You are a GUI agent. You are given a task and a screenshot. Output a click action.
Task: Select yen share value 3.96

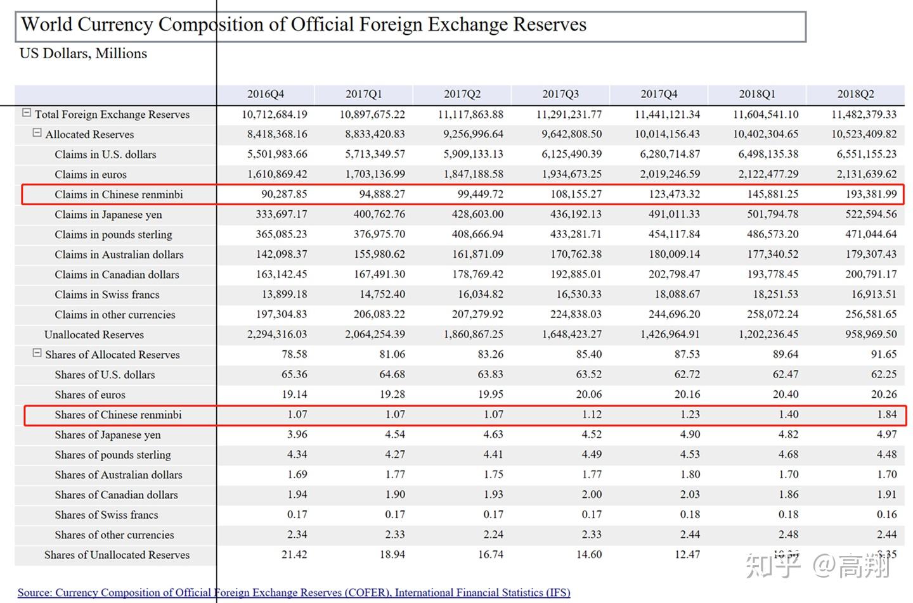(297, 435)
